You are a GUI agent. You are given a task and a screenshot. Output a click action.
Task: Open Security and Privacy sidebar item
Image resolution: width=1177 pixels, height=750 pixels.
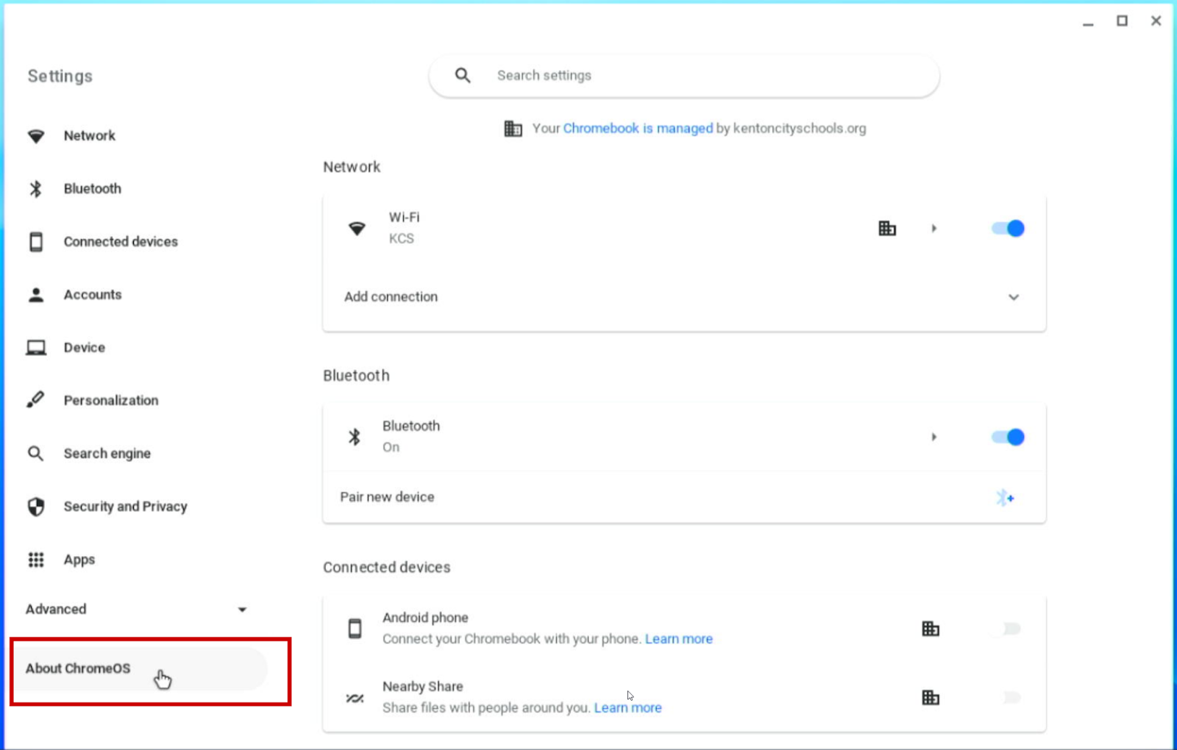pos(126,507)
